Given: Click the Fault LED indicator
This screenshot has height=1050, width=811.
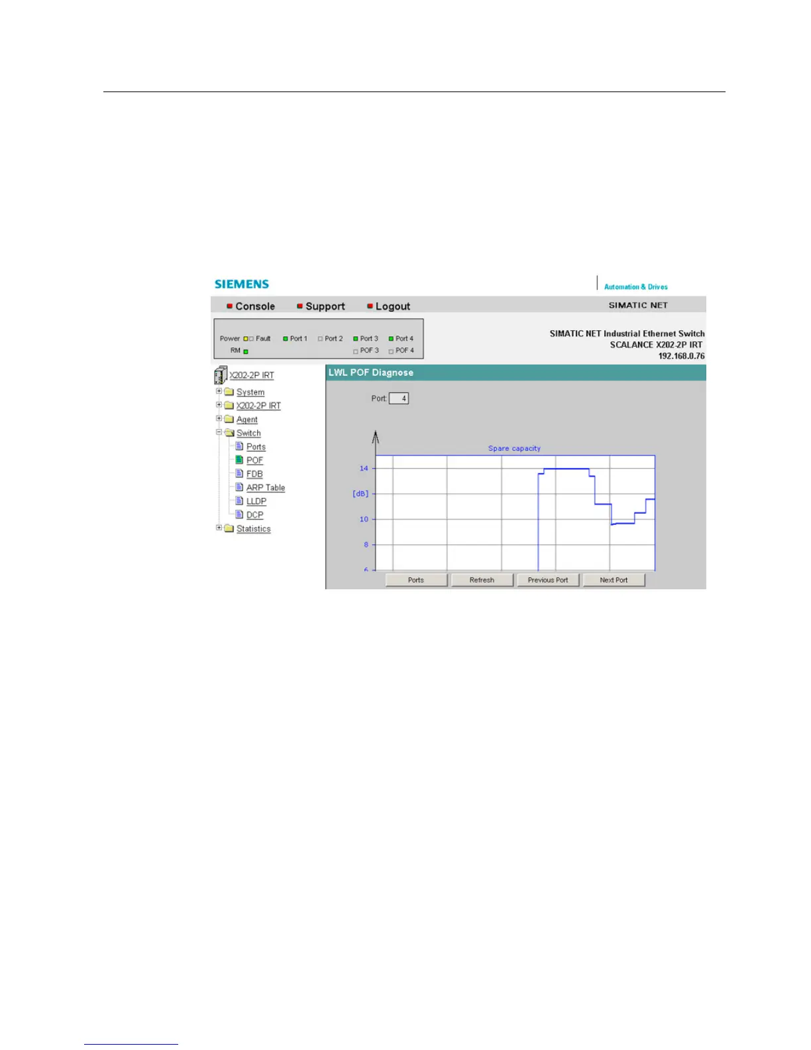Looking at the screenshot, I should coord(251,339).
